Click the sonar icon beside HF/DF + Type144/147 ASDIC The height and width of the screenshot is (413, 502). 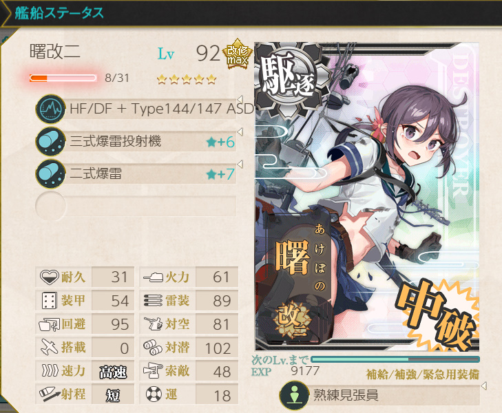click(50, 109)
